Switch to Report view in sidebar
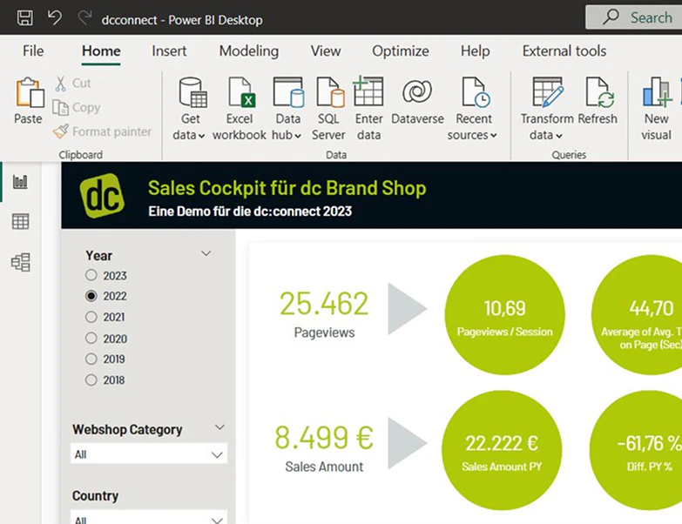682x524 pixels. 20,182
